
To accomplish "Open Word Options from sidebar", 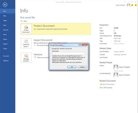I will click(8, 61).
